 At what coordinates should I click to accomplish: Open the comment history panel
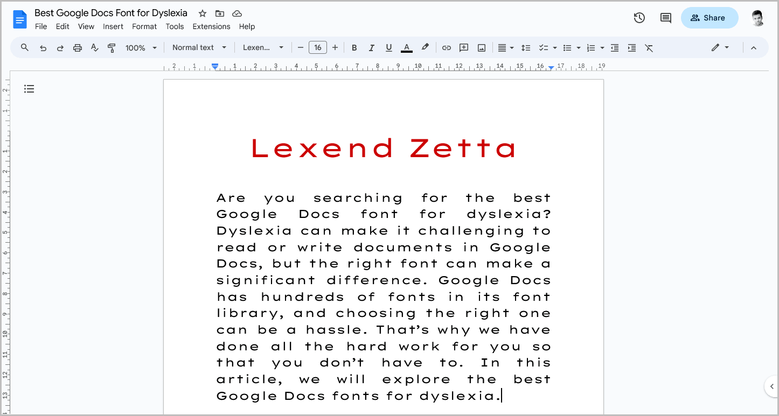coord(666,18)
